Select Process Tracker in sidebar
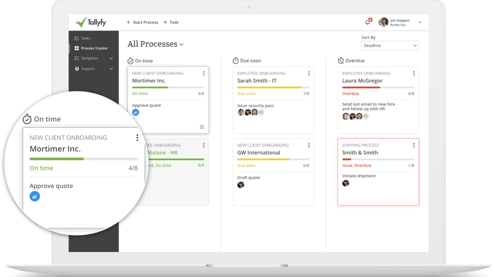The width and height of the screenshot is (492, 277). pos(94,48)
